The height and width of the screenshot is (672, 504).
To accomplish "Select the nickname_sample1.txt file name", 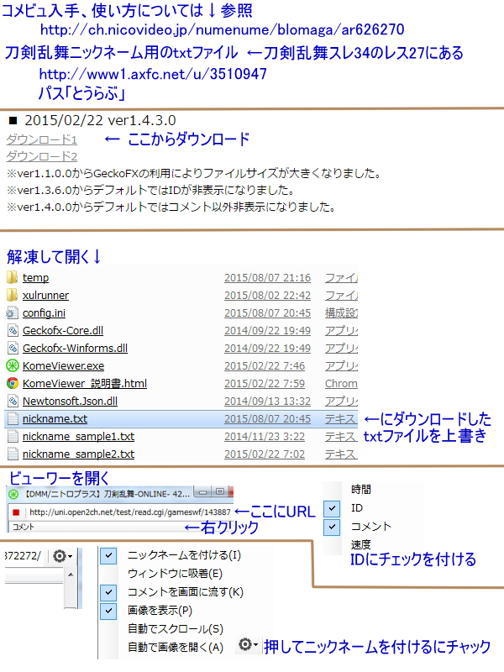I will pyautogui.click(x=78, y=436).
